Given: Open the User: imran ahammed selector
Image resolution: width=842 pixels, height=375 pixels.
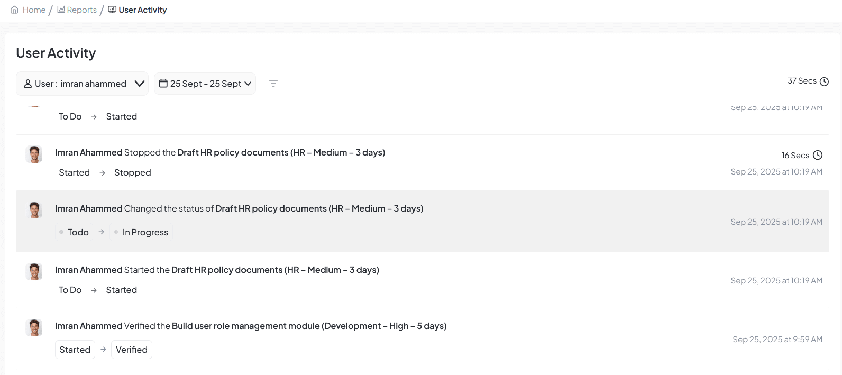Looking at the screenshot, I should click(x=74, y=84).
